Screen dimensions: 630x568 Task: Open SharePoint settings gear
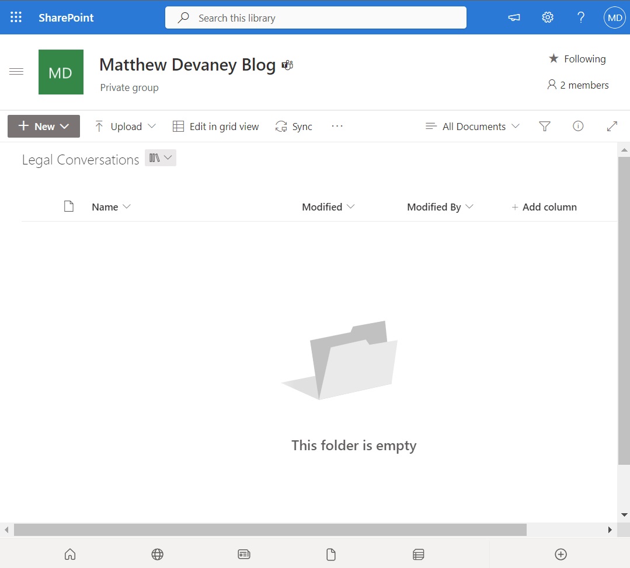(x=547, y=17)
